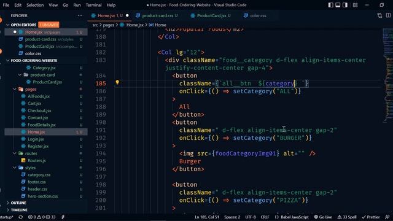
Task: Click the Babel JavaScript language mode
Action: [x=292, y=217]
